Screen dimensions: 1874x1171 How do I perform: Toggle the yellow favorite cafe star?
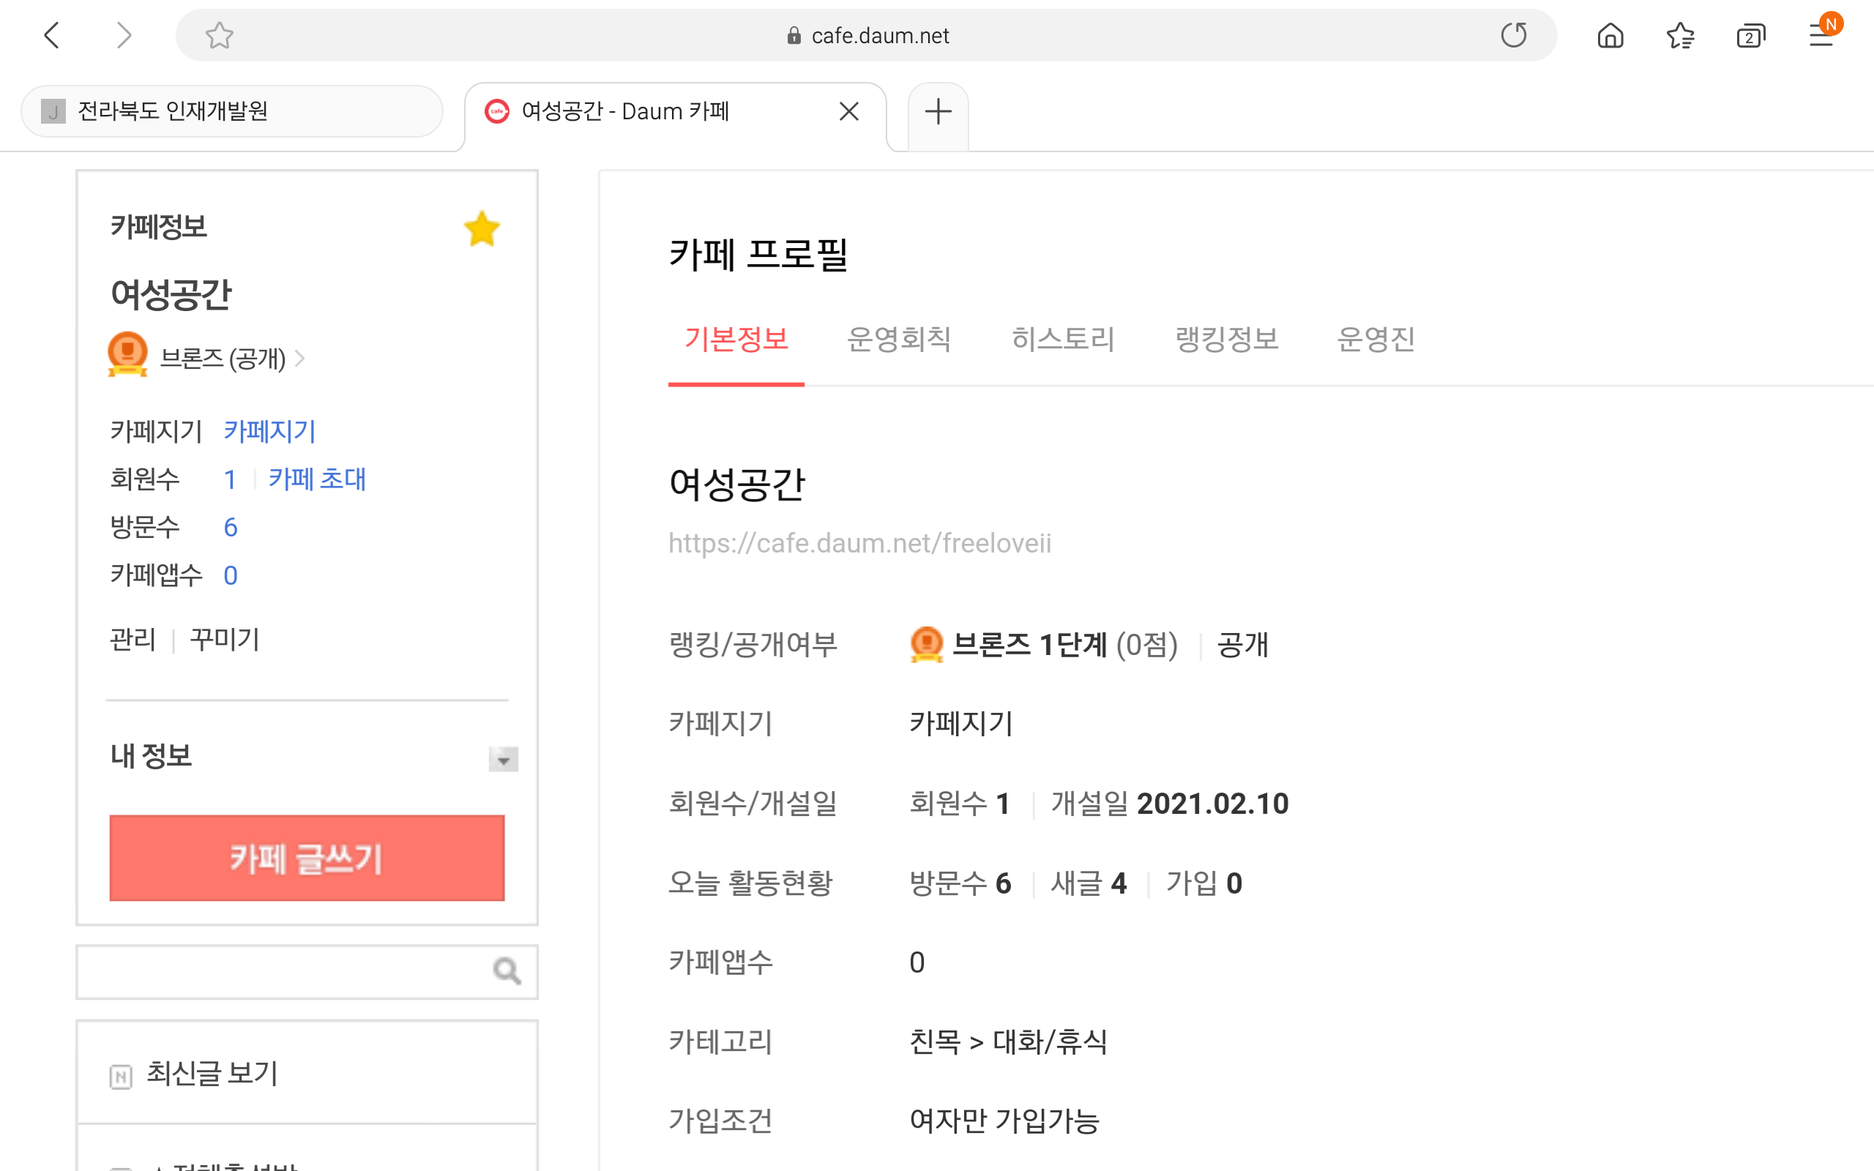click(482, 229)
